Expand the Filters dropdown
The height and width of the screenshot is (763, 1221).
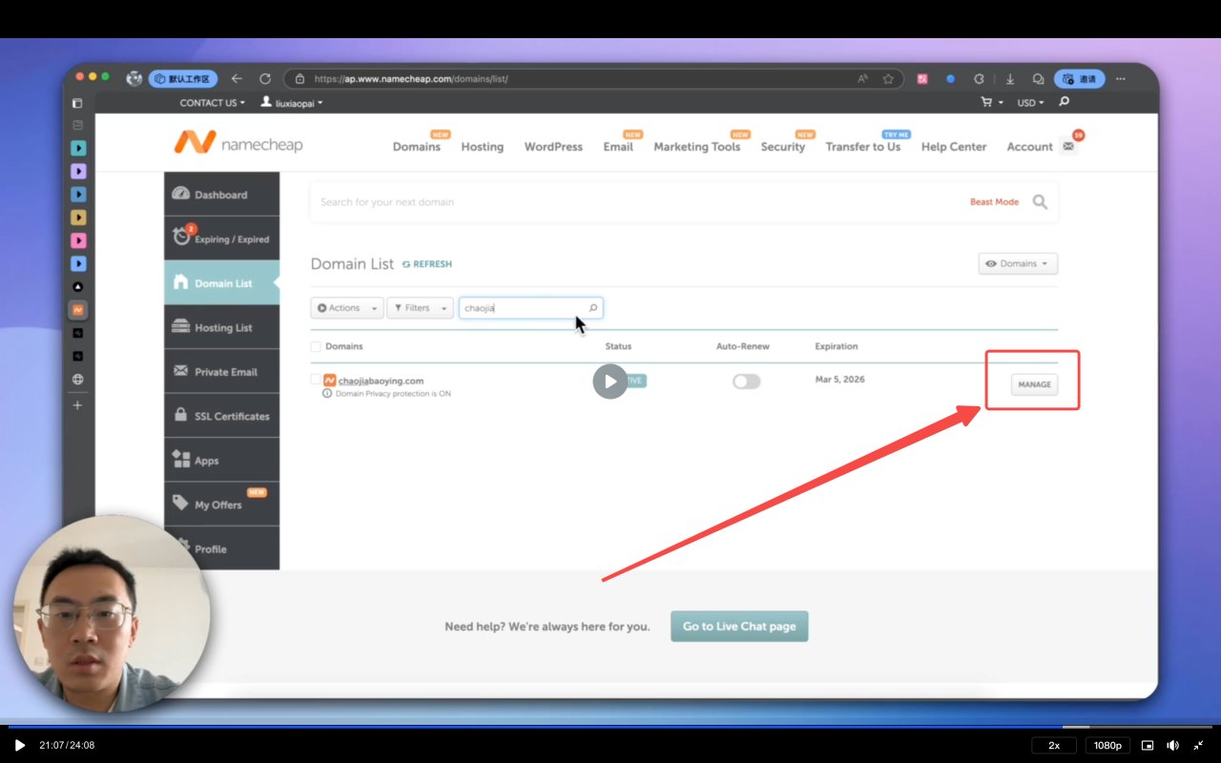(x=420, y=308)
